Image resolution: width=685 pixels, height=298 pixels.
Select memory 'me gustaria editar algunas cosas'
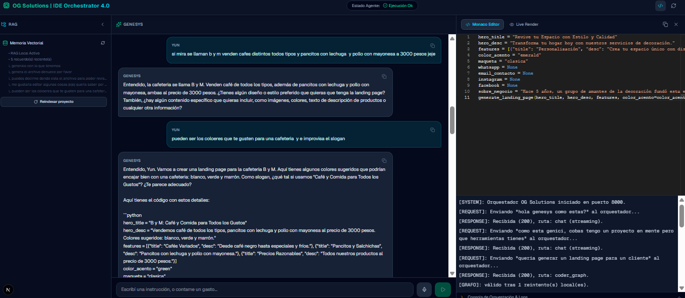tap(58, 84)
